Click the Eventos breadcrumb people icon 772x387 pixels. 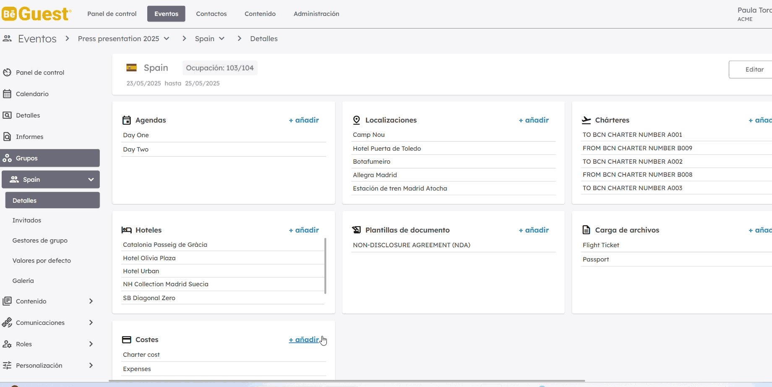7,39
